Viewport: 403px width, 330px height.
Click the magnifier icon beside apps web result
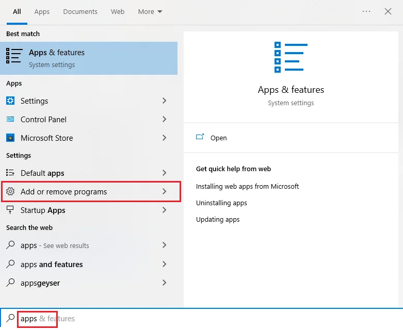coord(10,245)
